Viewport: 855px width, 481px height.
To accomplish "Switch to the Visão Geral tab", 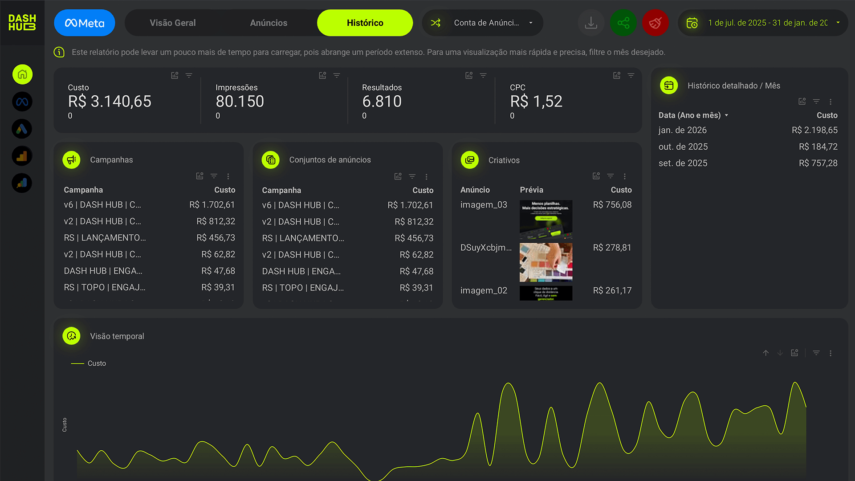I will (172, 23).
